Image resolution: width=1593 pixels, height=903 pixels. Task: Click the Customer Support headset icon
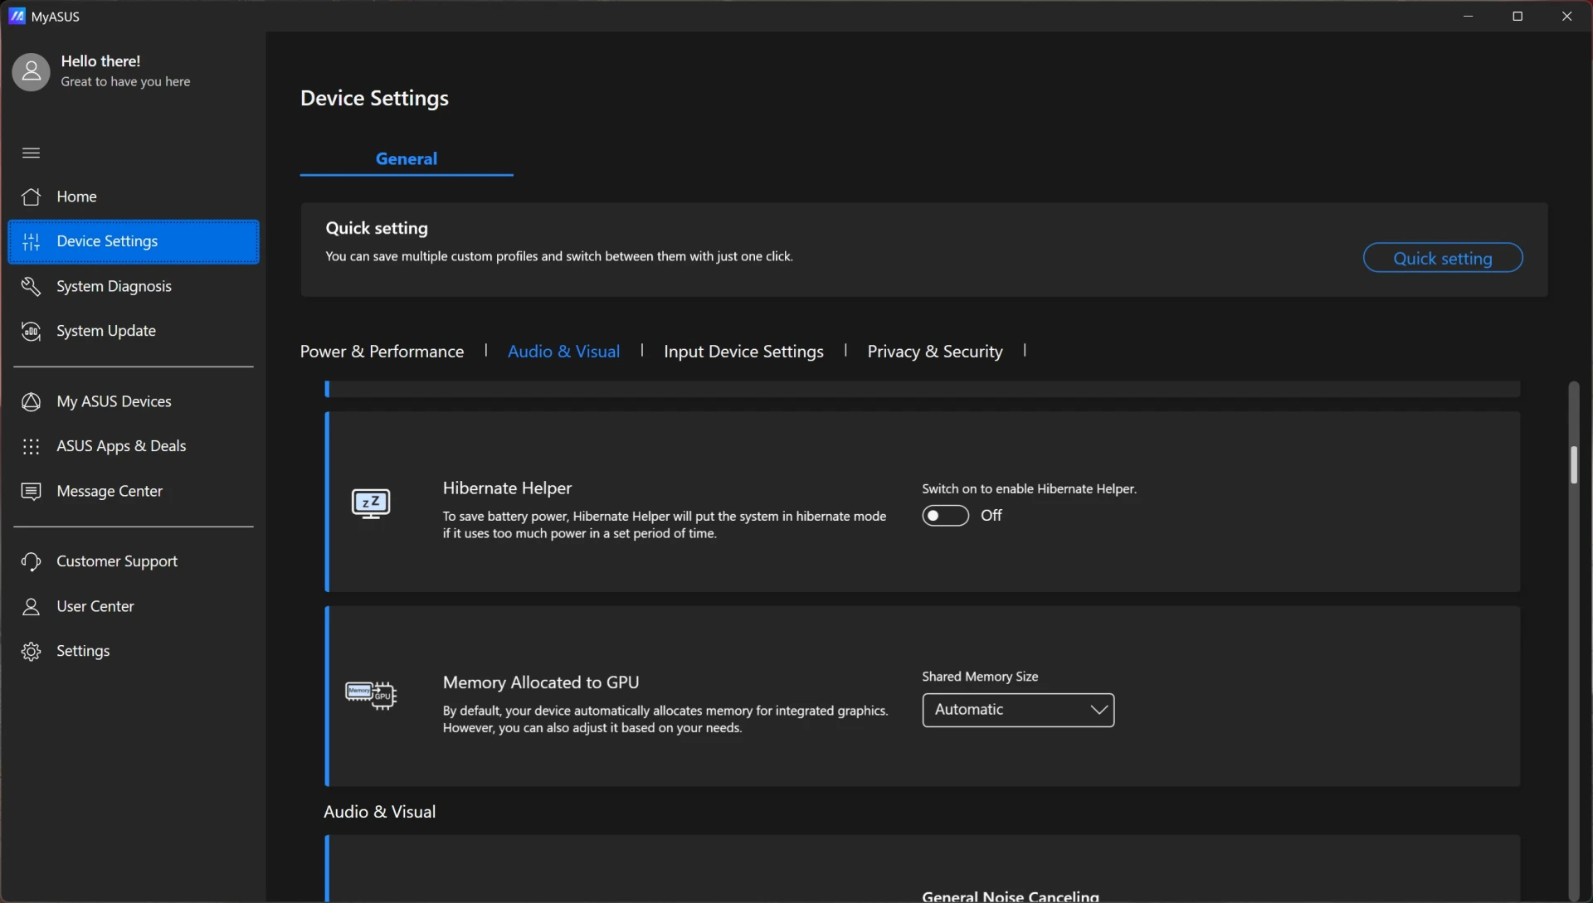tap(31, 561)
